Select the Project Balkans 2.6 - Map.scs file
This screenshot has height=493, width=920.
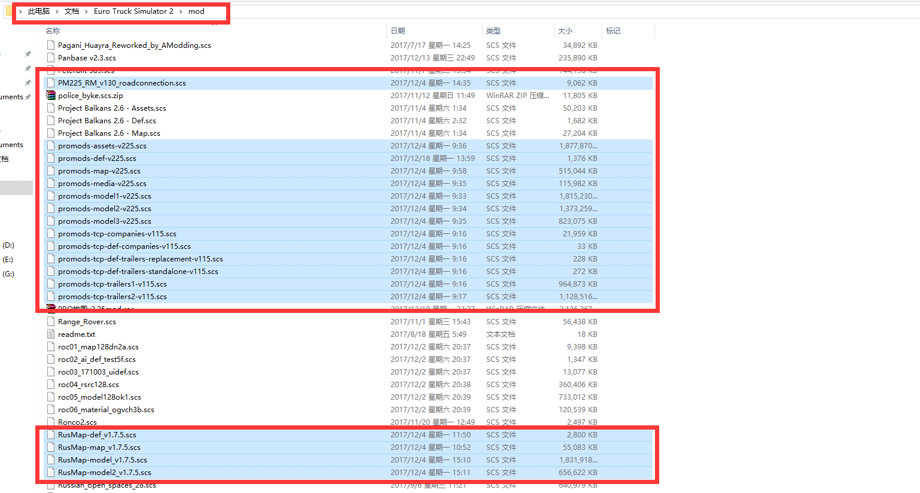[x=109, y=133]
